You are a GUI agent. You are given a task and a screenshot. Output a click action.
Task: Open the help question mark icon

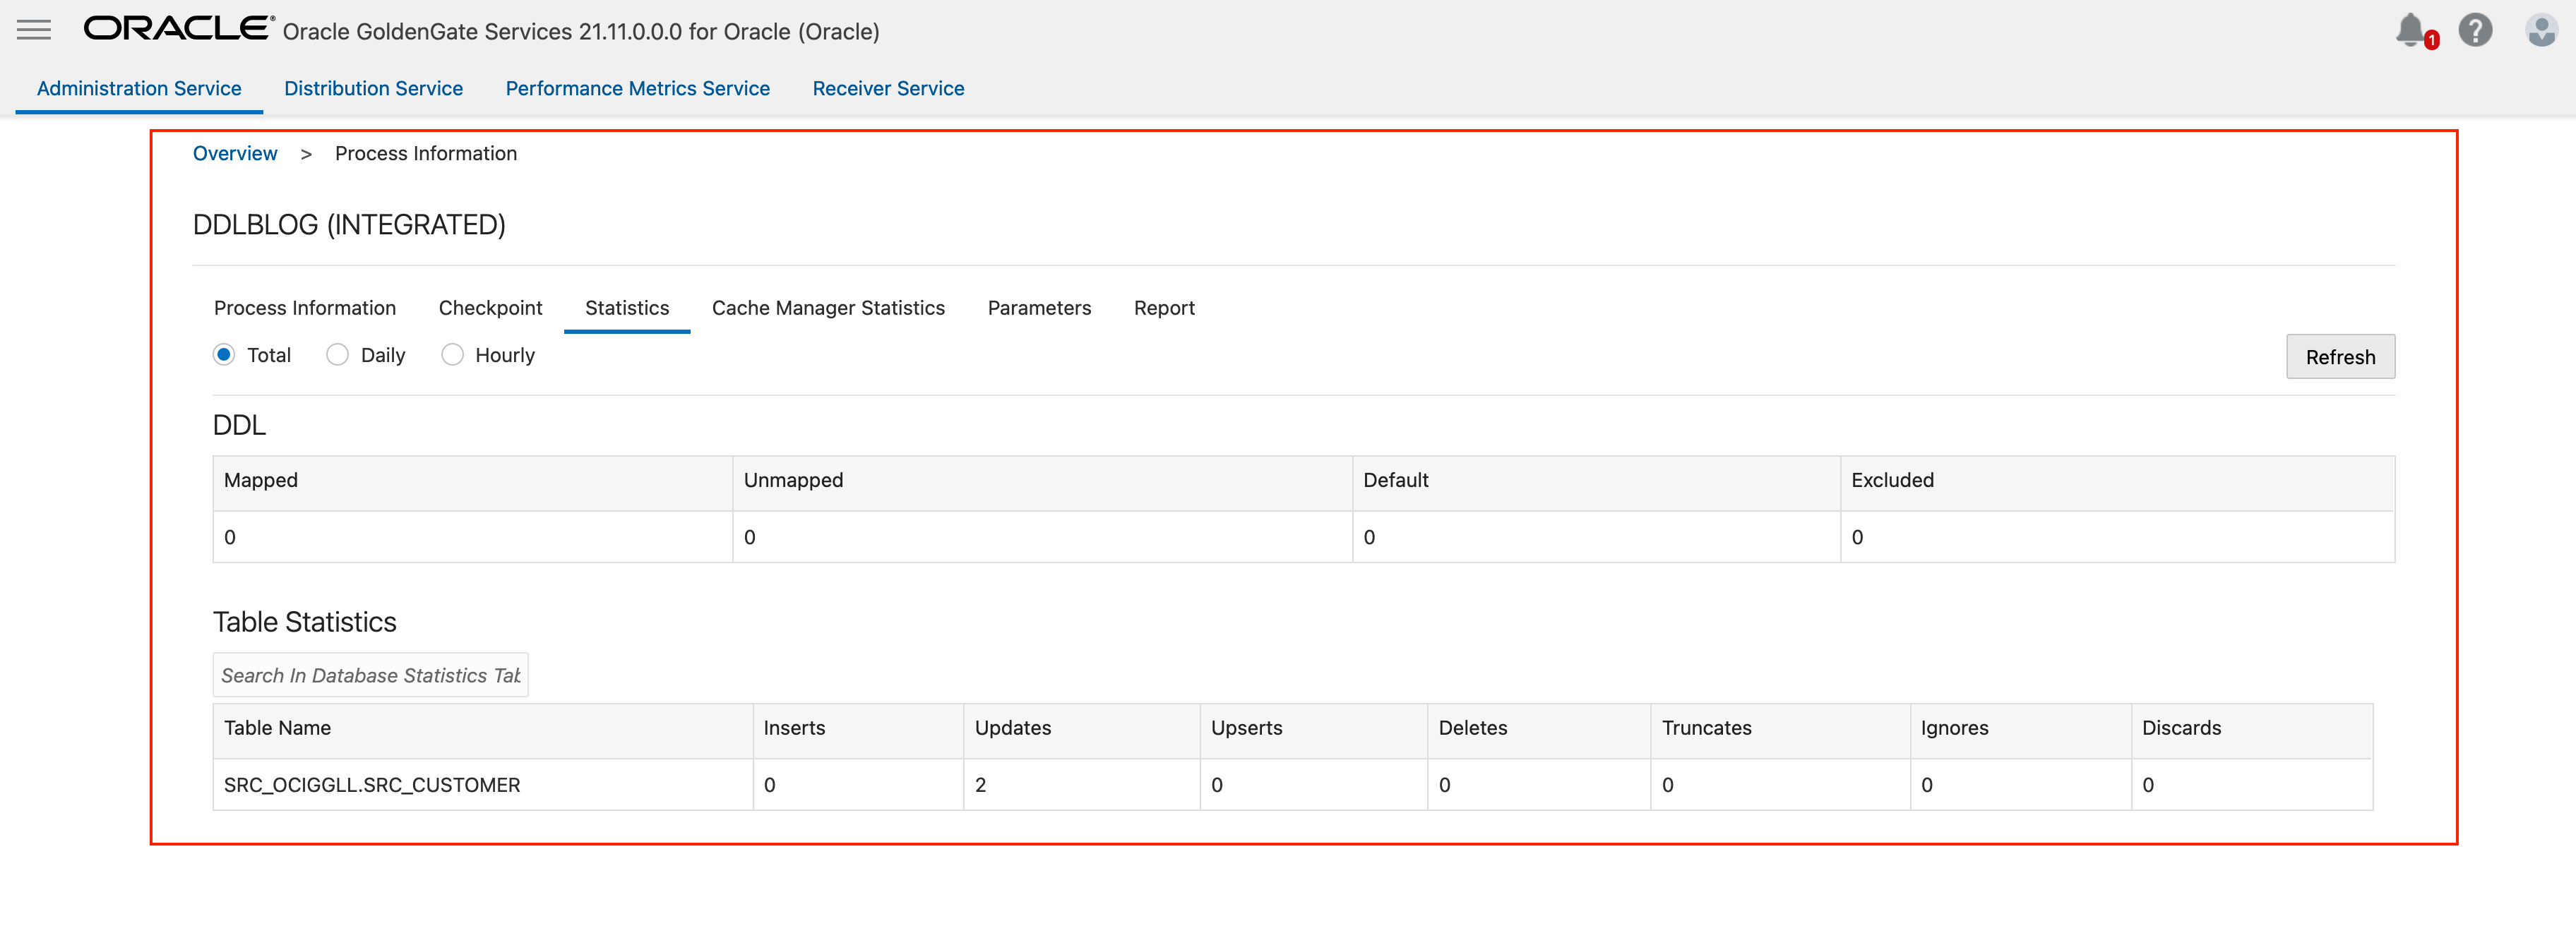coord(2475,30)
